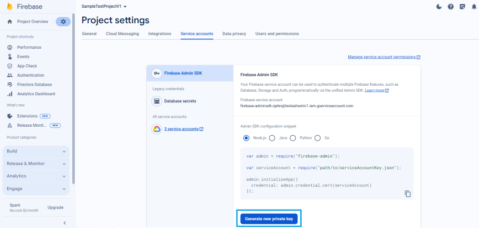
Task: Click the sidebar vertical scrollbar
Action: click(x=73, y=99)
